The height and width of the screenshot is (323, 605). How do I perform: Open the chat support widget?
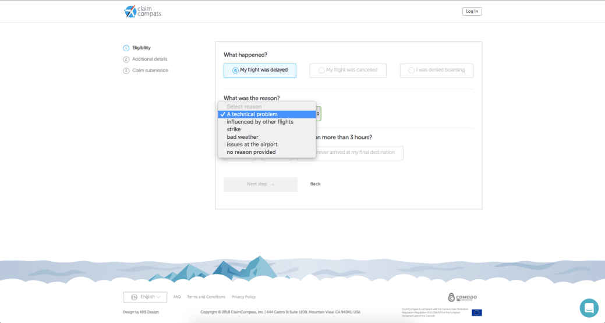pyautogui.click(x=589, y=308)
